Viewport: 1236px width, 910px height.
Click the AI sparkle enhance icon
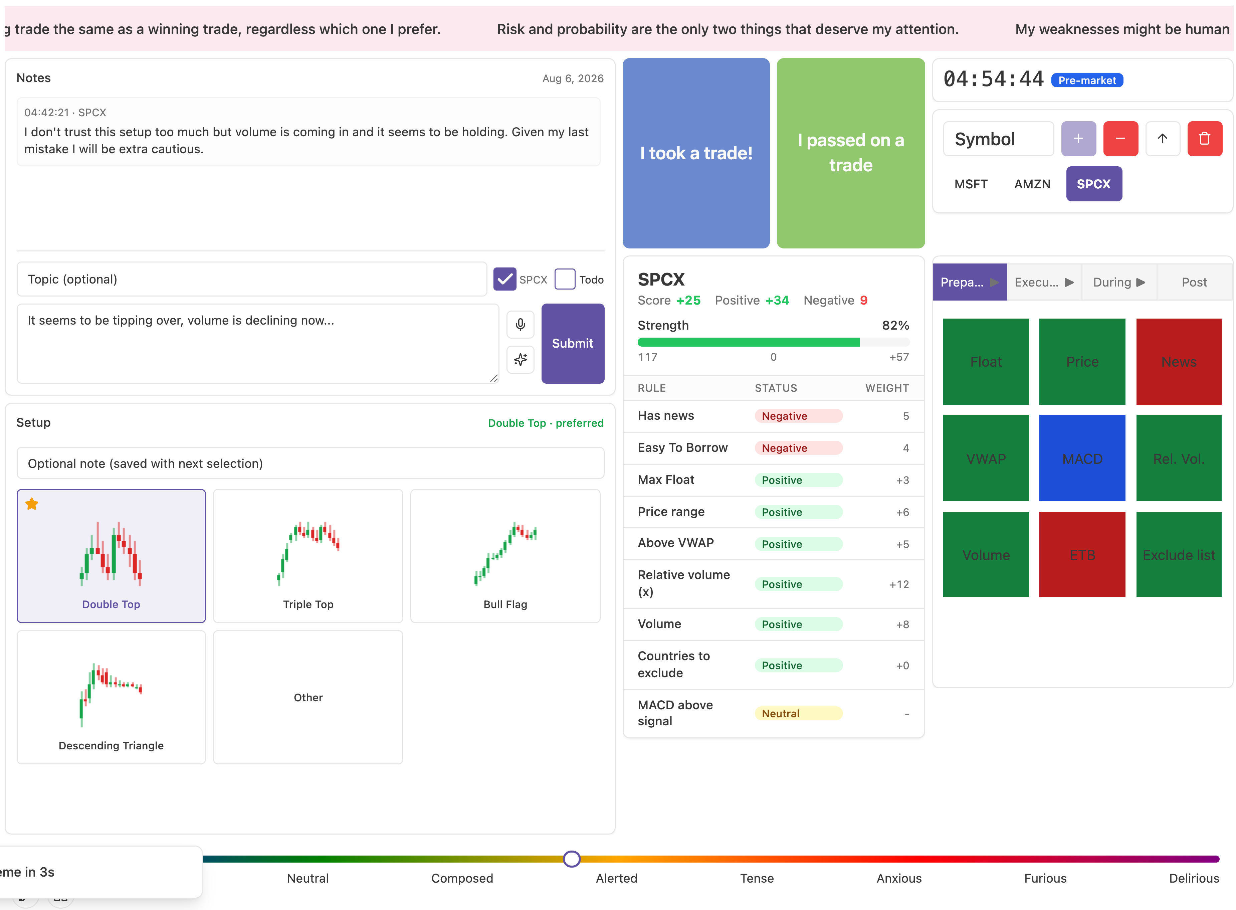520,360
